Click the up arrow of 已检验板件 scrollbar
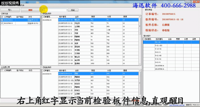Screen dimensions: 200x107 click(x=140, y=70)
